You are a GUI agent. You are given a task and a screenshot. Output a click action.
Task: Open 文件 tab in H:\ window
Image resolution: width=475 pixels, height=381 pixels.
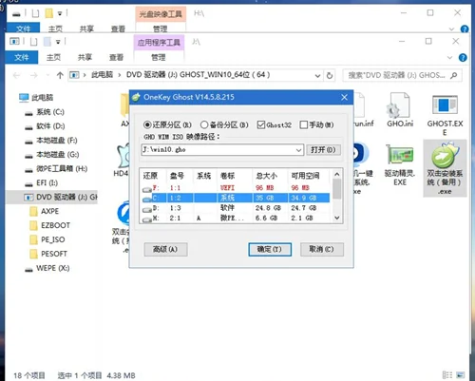[x=23, y=29]
